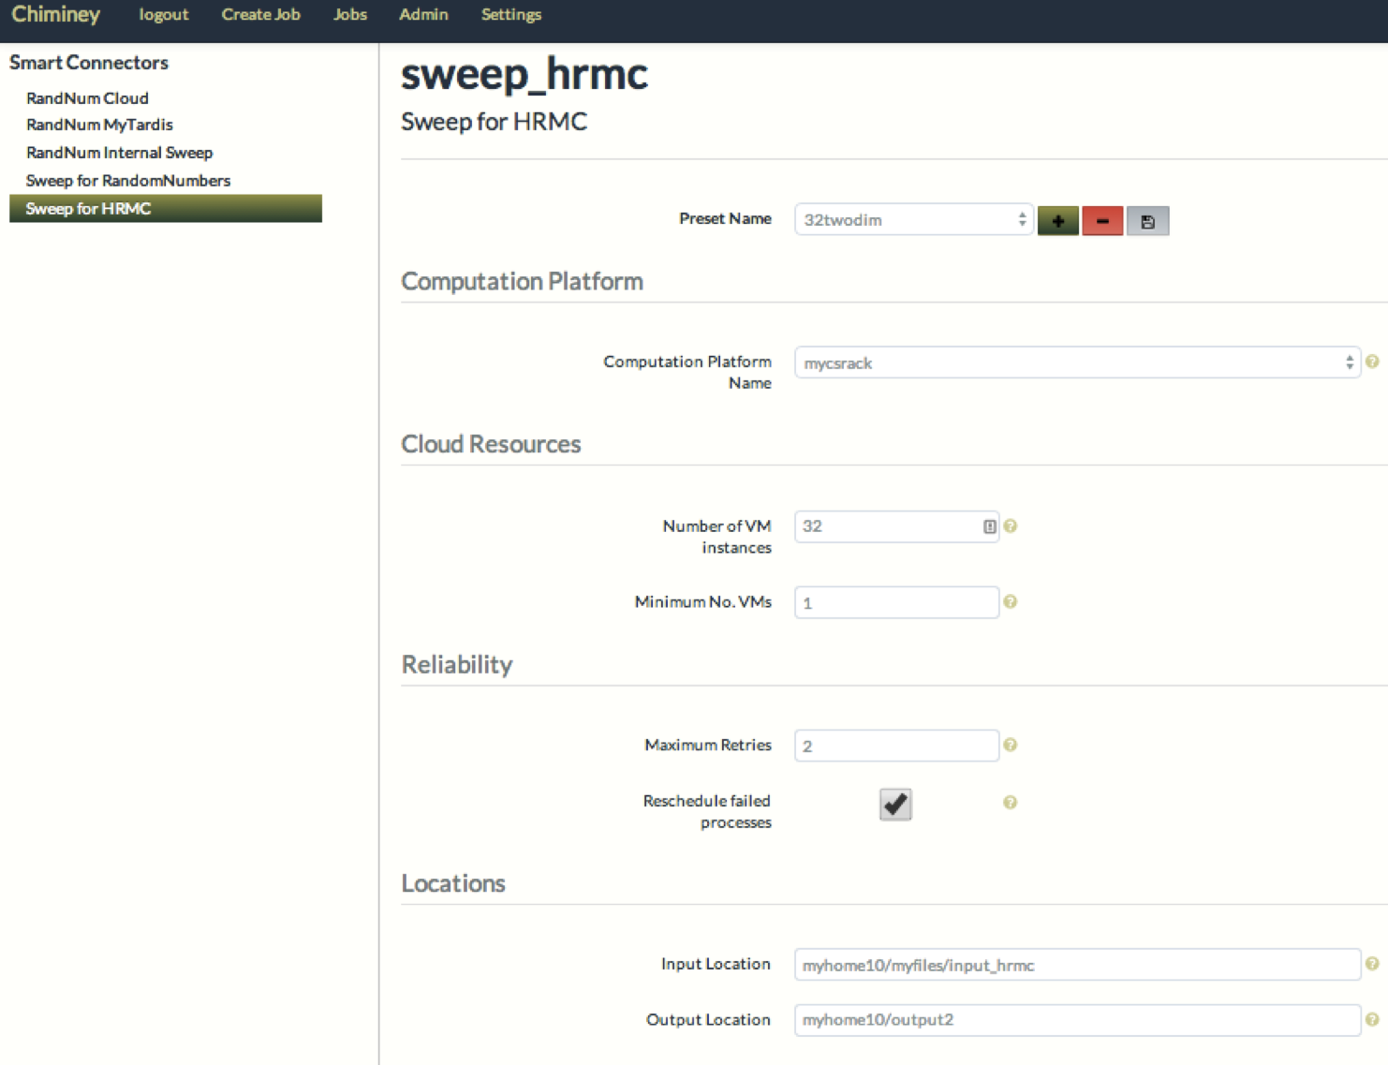This screenshot has width=1388, height=1065.
Task: Click the Input Location text field
Action: coord(1077,965)
